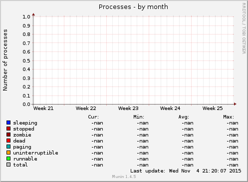This screenshot has height=182, width=248.
Task: Click the '0.8' y-axis value
Action: 26,34
